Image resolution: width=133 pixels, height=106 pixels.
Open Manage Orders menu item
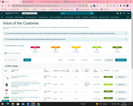click(94, 17)
